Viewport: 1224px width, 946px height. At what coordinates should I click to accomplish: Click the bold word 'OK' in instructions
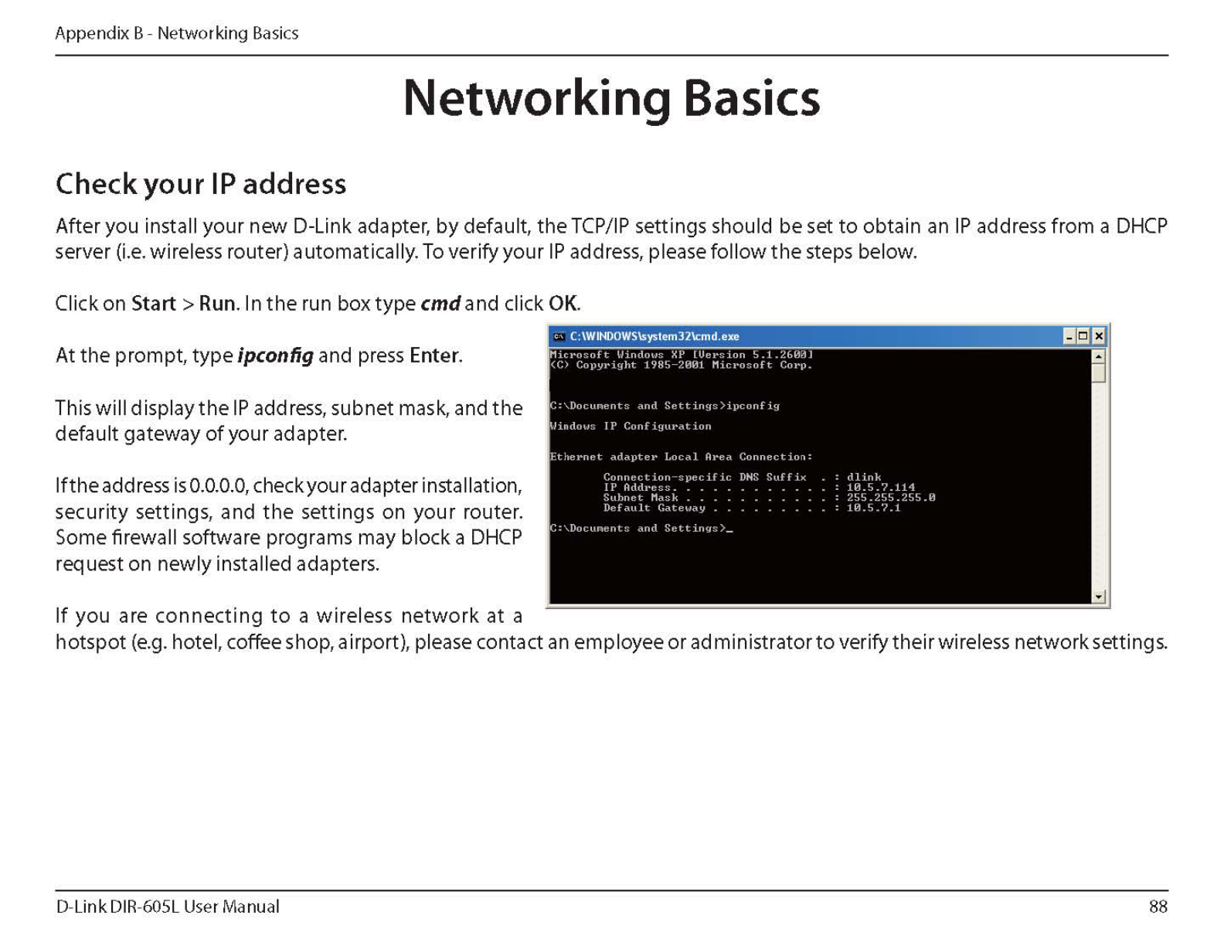563,304
